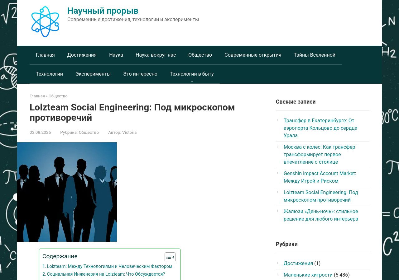The height and width of the screenshot is (280, 399).
Task: Select the Общество menu item
Action: pyautogui.click(x=200, y=55)
